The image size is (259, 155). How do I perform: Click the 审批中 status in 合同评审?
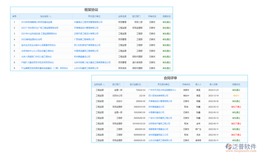[x=236, y=96]
